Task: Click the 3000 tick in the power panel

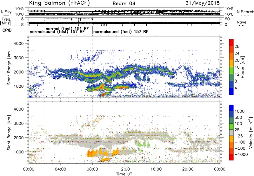Action: [x=18, y=58]
